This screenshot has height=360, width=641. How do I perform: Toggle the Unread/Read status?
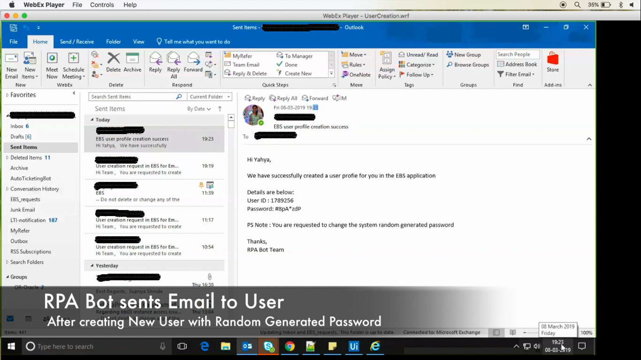click(418, 55)
